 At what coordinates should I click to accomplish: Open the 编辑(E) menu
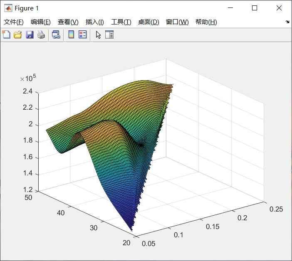[40, 22]
